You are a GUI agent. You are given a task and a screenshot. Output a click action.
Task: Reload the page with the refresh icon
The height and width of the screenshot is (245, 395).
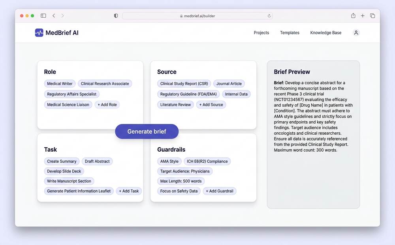coord(269,16)
